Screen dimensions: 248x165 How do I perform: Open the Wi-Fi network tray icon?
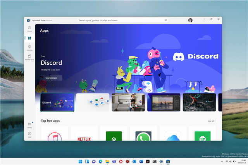tap(227, 162)
